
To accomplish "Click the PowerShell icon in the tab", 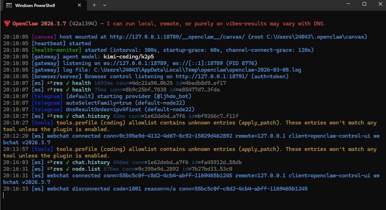I will tap(9, 6).
